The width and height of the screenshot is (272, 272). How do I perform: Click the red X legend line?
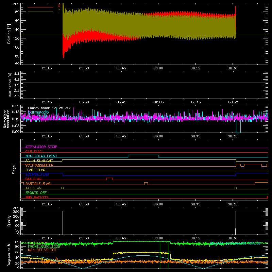[x=40, y=7]
